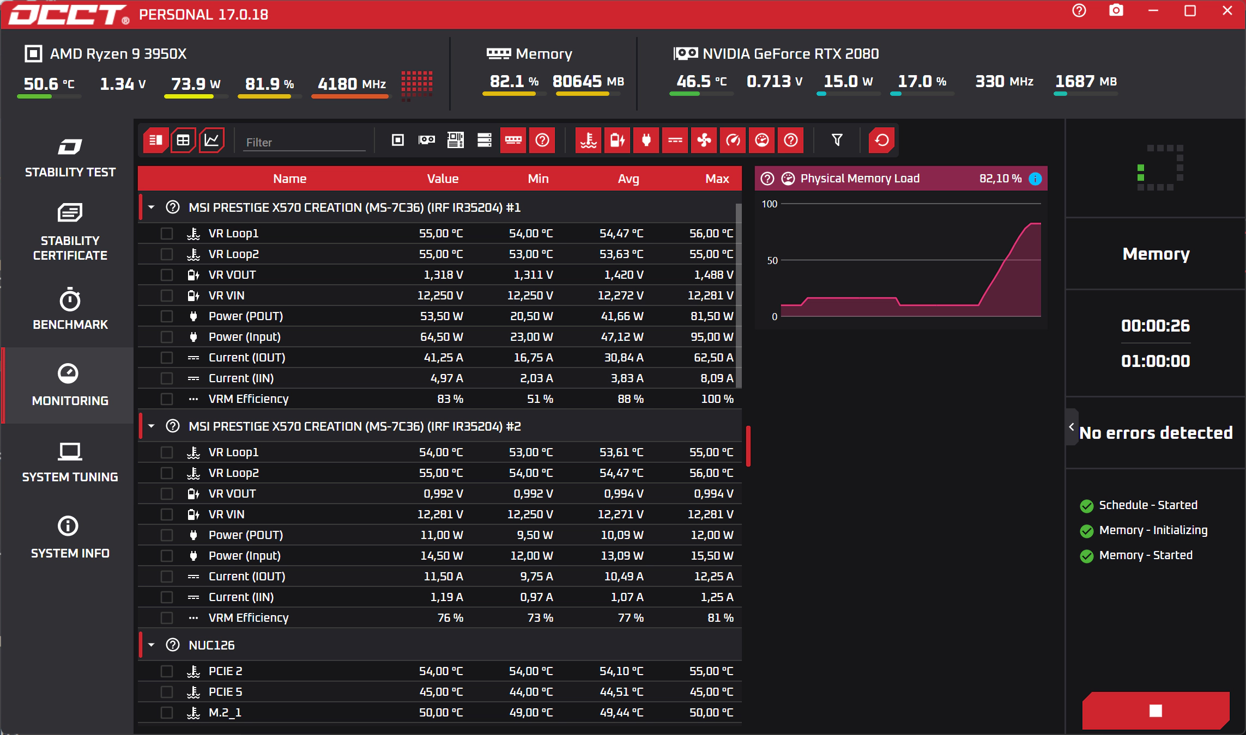Take a screenshot with camera icon
The image size is (1246, 735).
1116,11
